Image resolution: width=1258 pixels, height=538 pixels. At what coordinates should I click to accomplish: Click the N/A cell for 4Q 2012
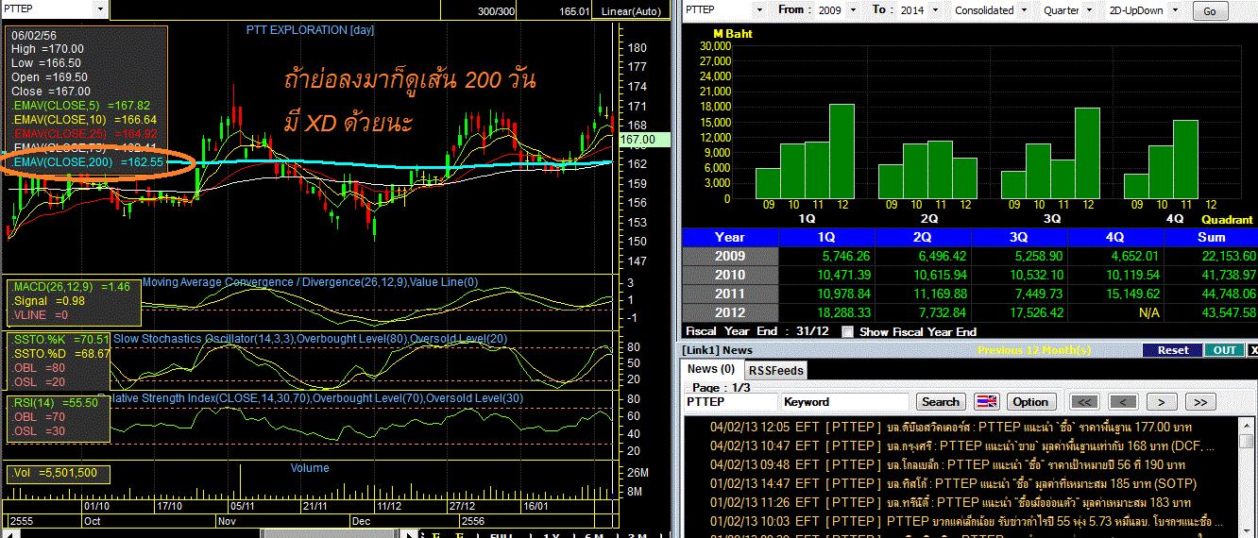(x=1115, y=312)
